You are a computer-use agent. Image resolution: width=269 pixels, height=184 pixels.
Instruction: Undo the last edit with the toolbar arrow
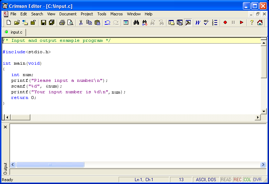coord(107,23)
